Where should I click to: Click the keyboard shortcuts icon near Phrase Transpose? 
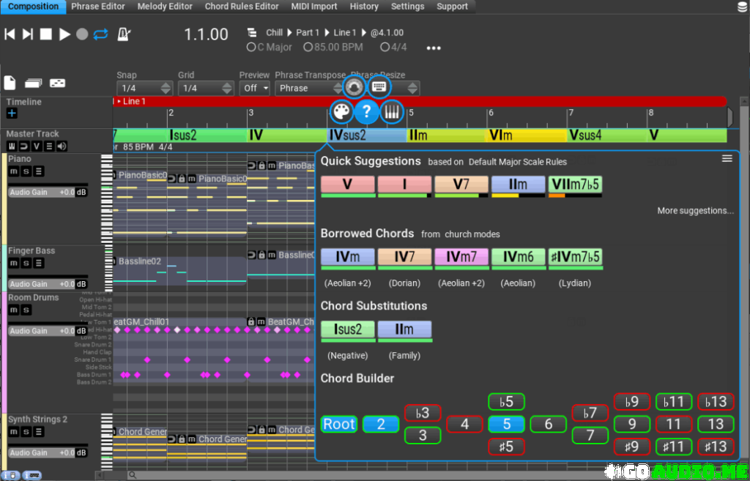(379, 87)
